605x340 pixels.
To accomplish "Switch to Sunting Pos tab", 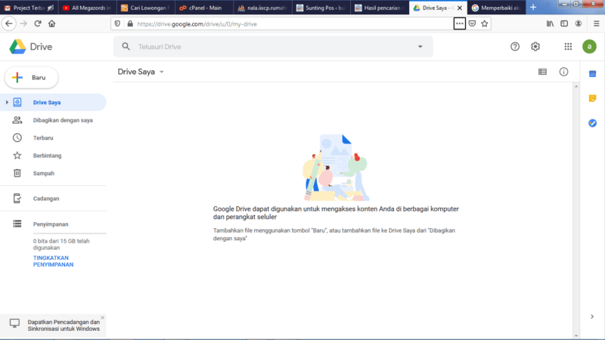I will point(321,8).
